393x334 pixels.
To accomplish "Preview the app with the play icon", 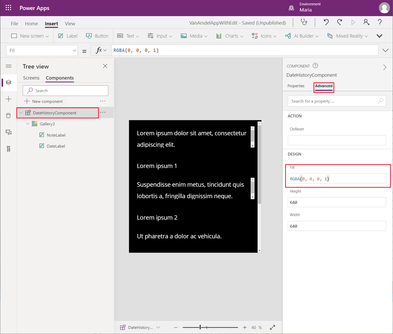I will (x=353, y=22).
